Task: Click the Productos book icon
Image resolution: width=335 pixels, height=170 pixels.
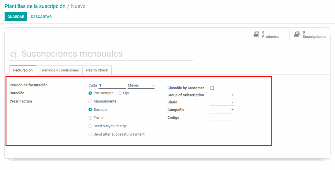Action: coord(256,34)
